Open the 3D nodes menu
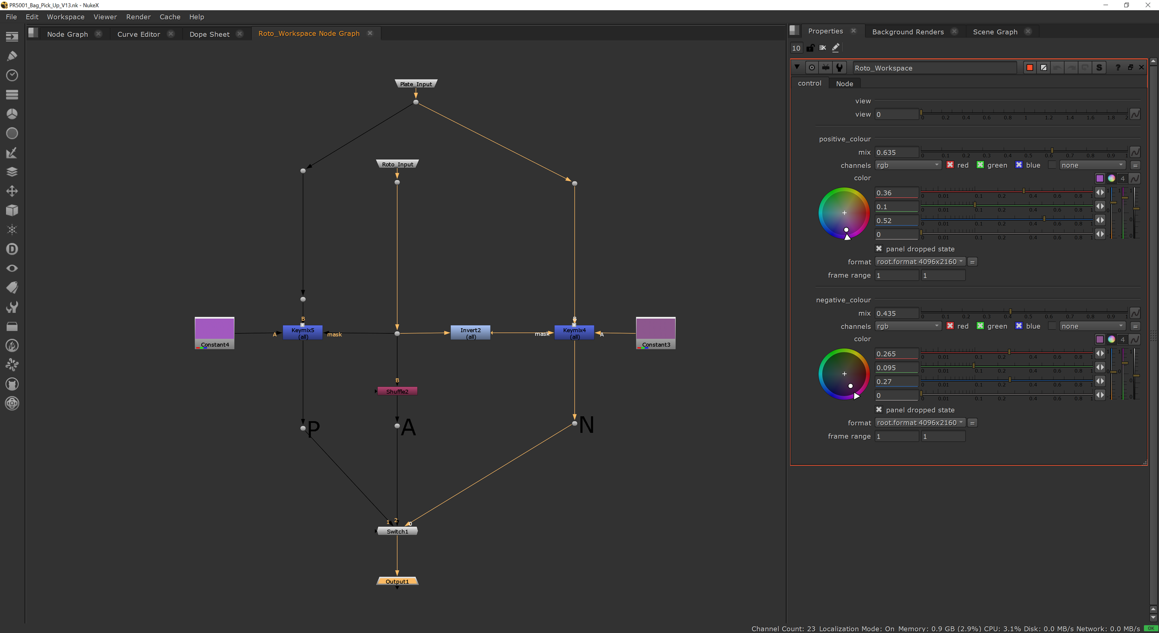The height and width of the screenshot is (633, 1159). (x=12, y=210)
